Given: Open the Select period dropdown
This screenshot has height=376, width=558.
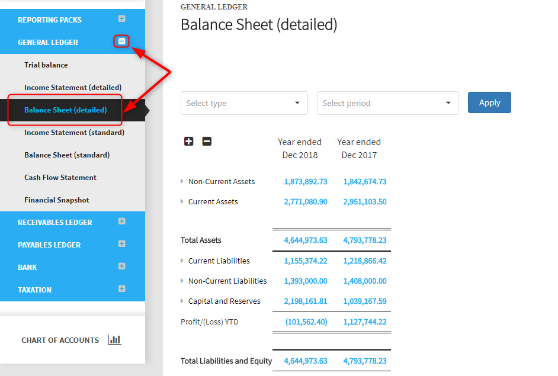Looking at the screenshot, I should tap(388, 103).
